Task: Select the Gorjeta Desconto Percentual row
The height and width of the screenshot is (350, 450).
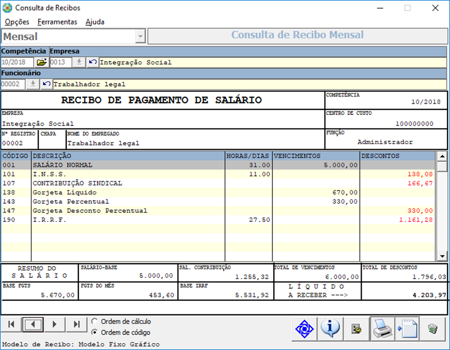Action: click(218, 210)
